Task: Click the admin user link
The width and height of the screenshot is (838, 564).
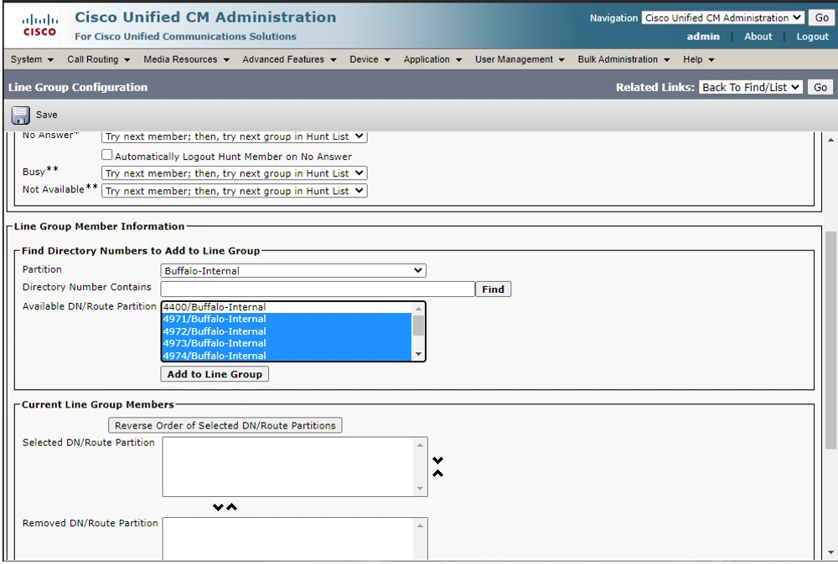Action: [703, 36]
